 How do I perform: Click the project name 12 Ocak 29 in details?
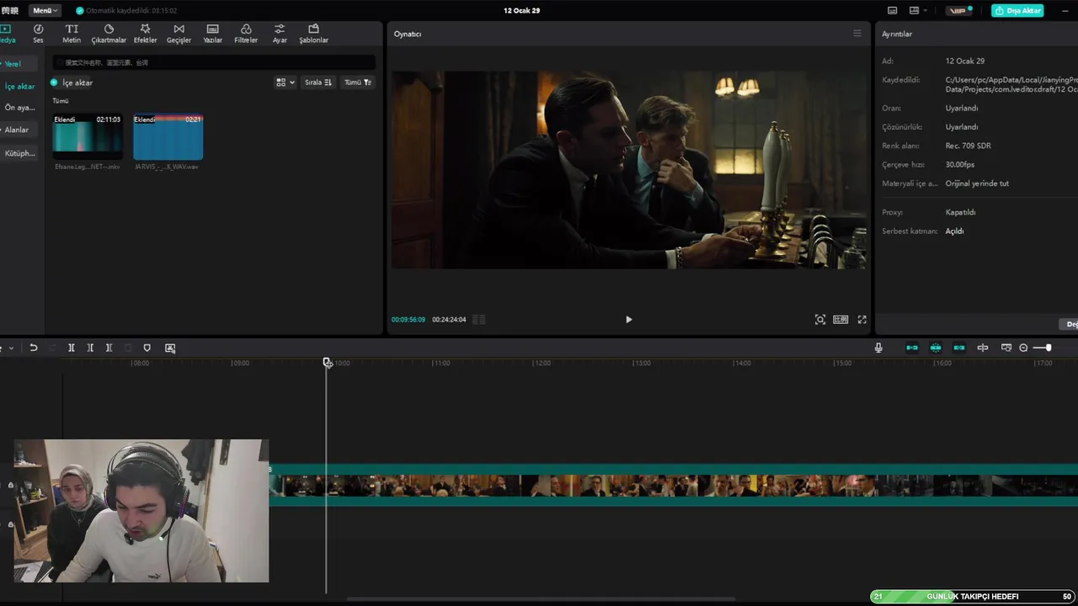[x=965, y=61]
